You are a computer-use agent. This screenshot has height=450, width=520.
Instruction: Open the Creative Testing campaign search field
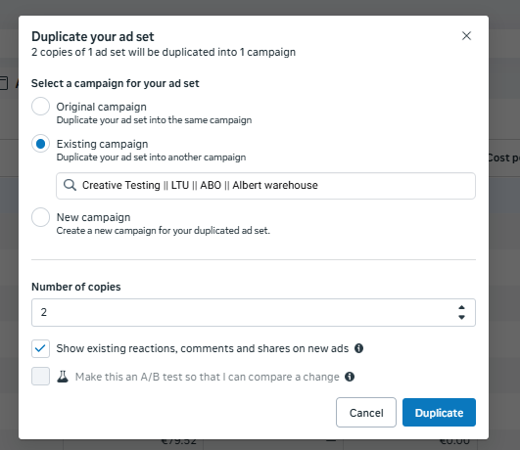coord(265,186)
